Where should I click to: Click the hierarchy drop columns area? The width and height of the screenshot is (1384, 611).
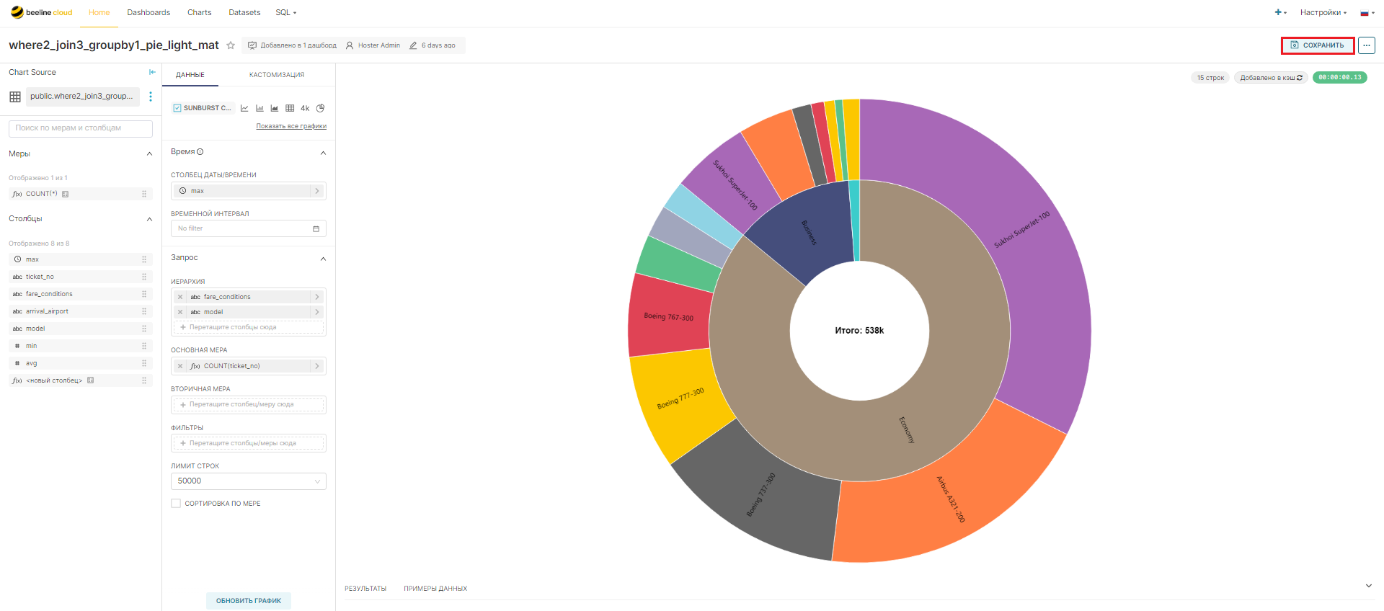[x=249, y=328]
